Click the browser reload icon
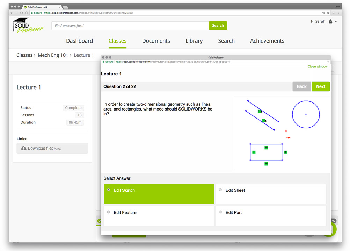Image resolution: width=350 pixels, height=251 pixels. 22,13
